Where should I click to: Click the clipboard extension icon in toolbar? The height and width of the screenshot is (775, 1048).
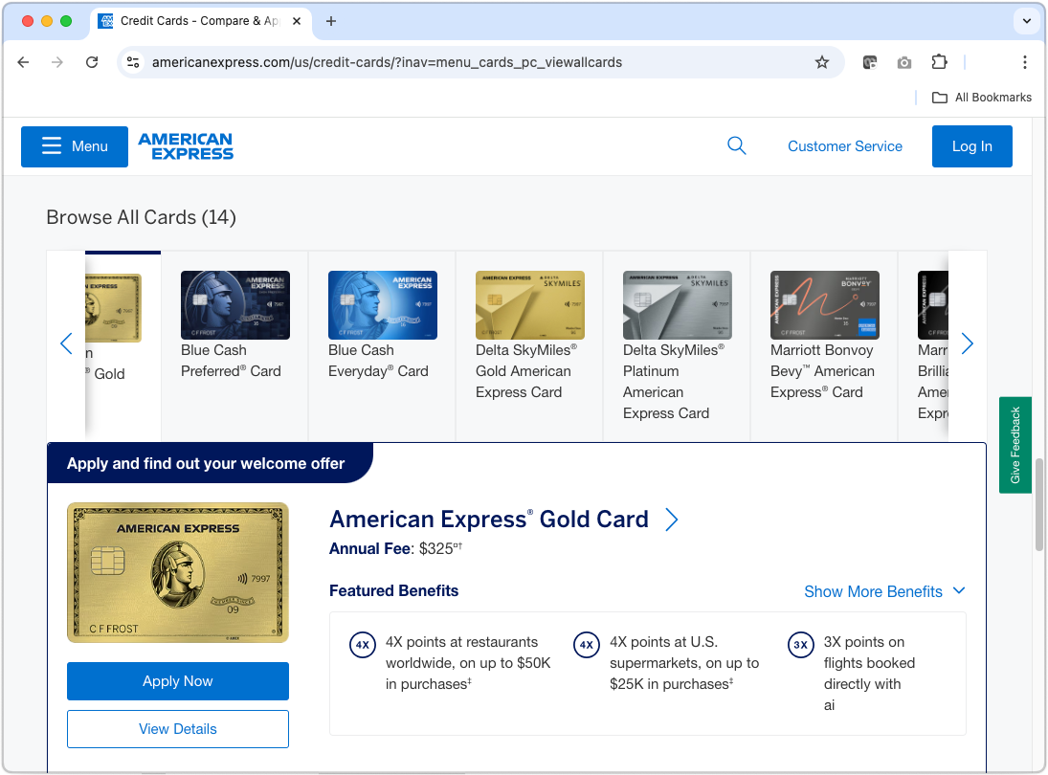[870, 62]
